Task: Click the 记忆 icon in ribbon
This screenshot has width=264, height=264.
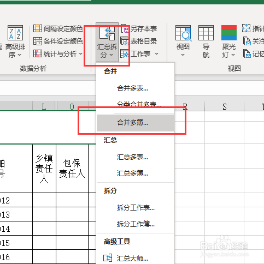Action: [x=247, y=53]
